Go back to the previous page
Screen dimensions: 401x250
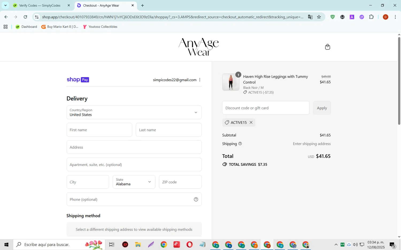click(6, 17)
